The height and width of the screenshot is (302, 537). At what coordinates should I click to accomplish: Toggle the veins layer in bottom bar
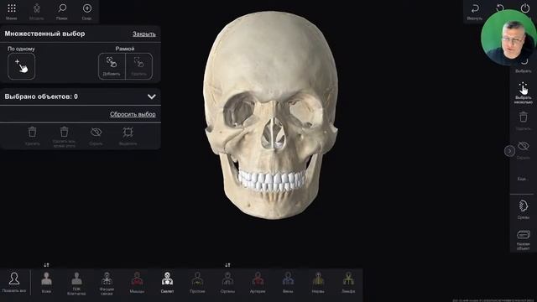(x=288, y=283)
